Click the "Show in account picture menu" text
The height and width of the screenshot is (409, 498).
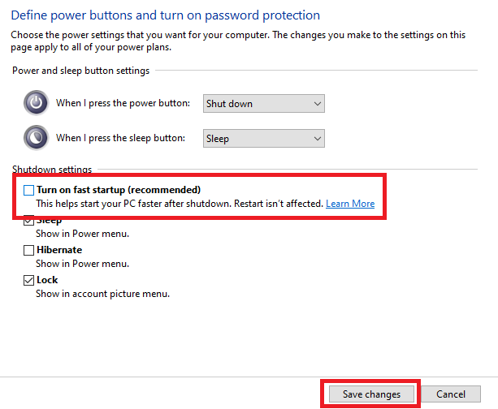pos(102,294)
